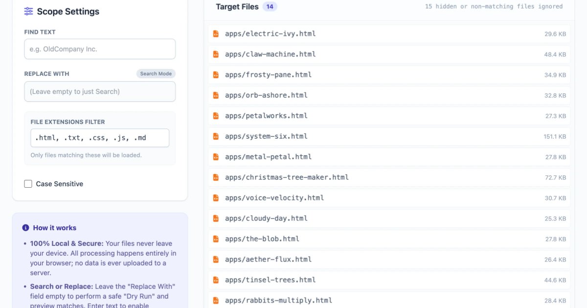Click file icon for the-blob.html
Image resolution: width=587 pixels, height=308 pixels.
[216, 239]
